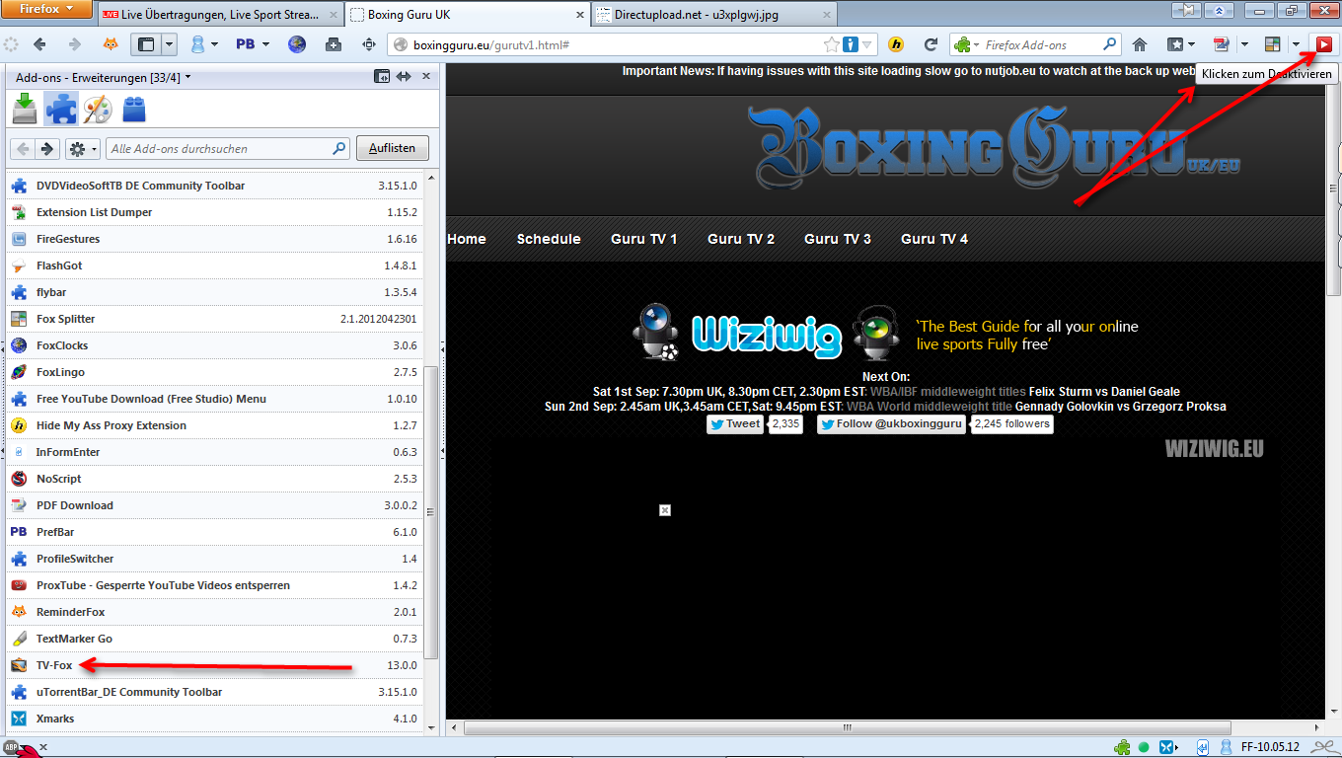This screenshot has width=1342, height=758.
Task: Click the Hide My Ass proxy toolbar icon
Action: 896,44
